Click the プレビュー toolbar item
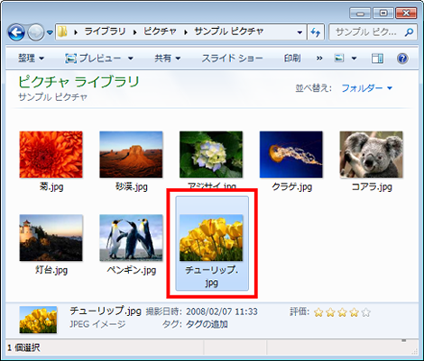424x361 pixels. [99, 59]
